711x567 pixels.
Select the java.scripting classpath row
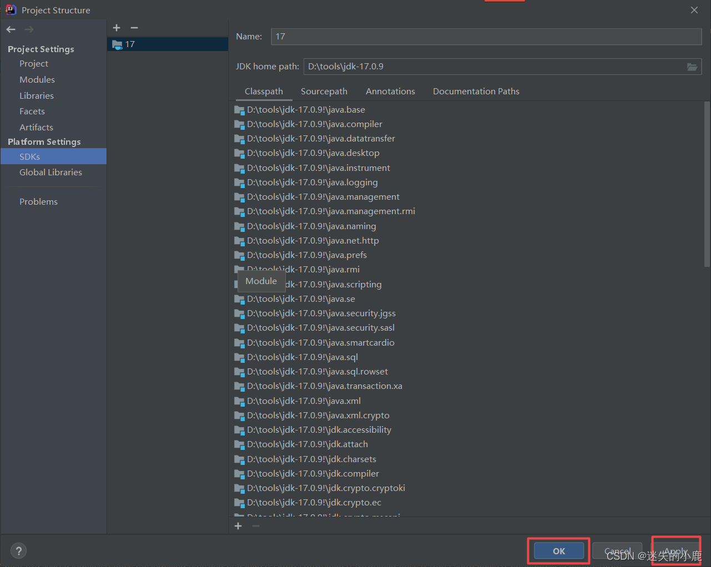pos(466,285)
